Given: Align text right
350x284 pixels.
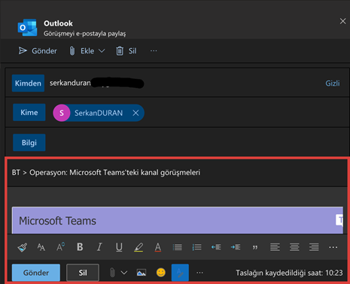Looking at the screenshot, I should (314, 247).
